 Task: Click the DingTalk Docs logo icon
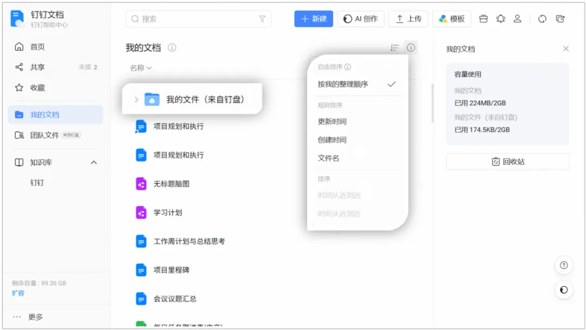pos(17,18)
